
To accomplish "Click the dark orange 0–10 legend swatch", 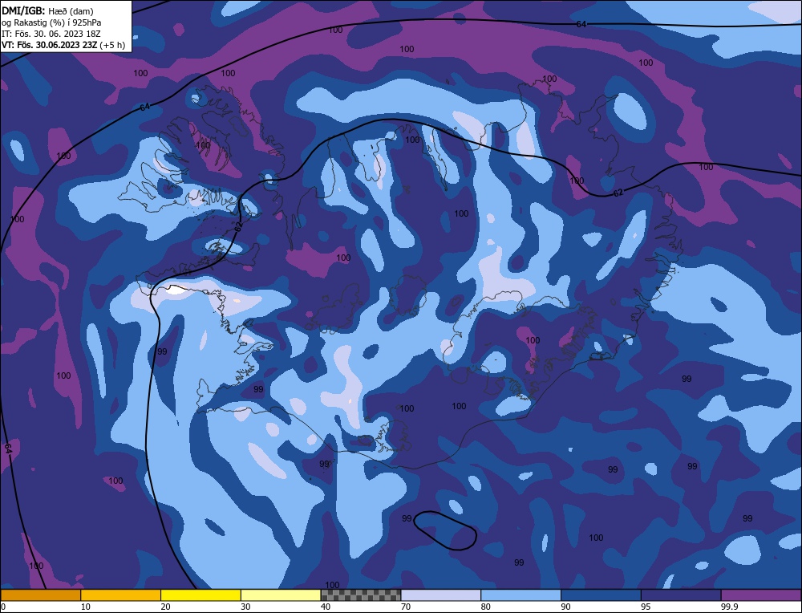I will pos(40,595).
